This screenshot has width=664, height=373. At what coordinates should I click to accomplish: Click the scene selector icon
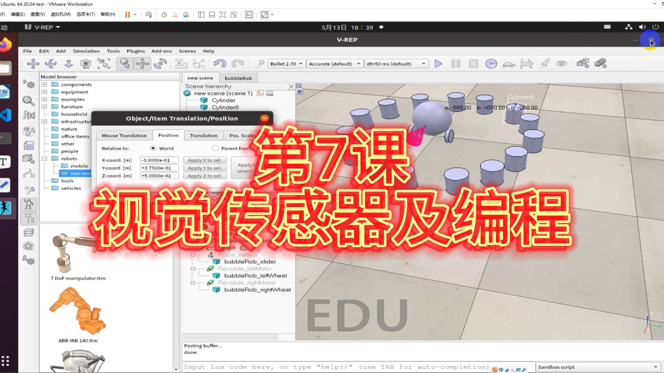click(600, 63)
